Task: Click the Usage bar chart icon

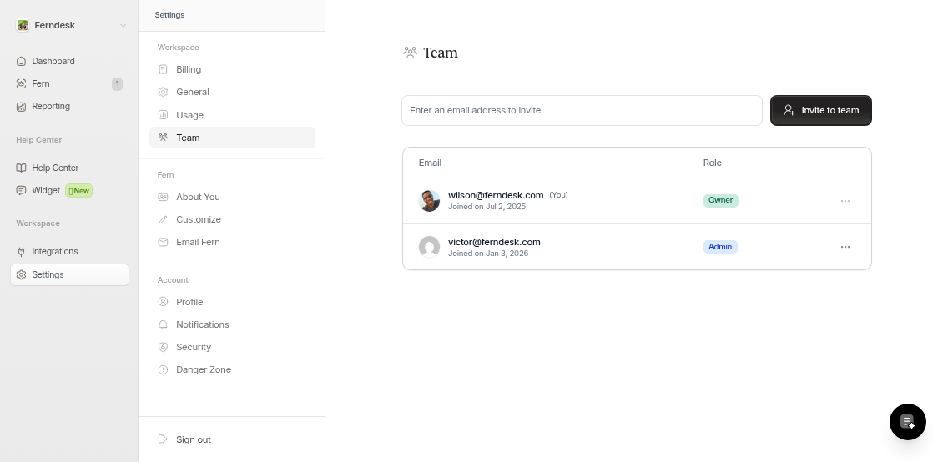Action: (164, 115)
